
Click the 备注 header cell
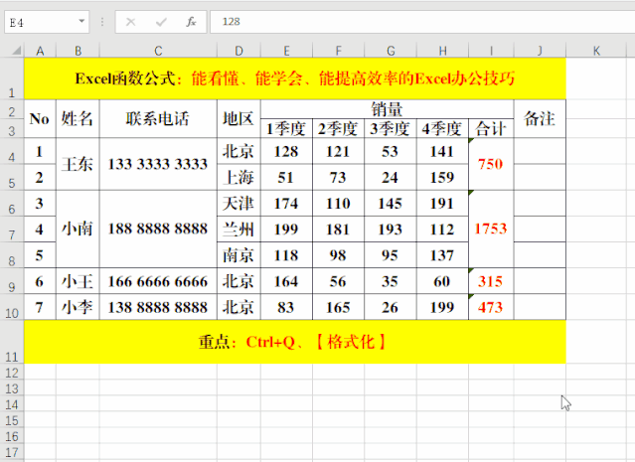click(x=540, y=119)
